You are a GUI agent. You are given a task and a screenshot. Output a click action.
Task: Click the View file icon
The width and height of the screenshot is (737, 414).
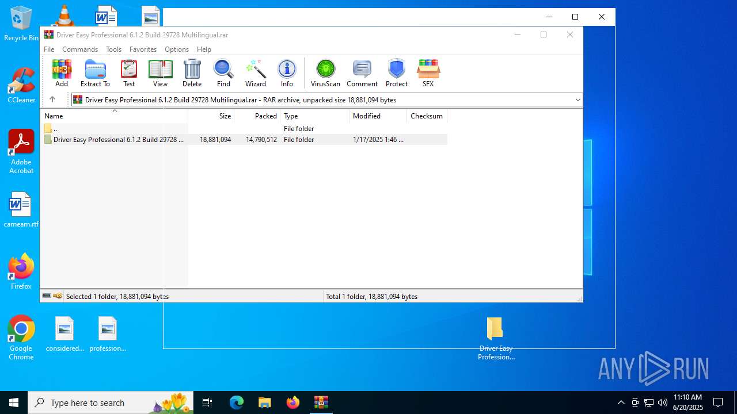tap(160, 73)
